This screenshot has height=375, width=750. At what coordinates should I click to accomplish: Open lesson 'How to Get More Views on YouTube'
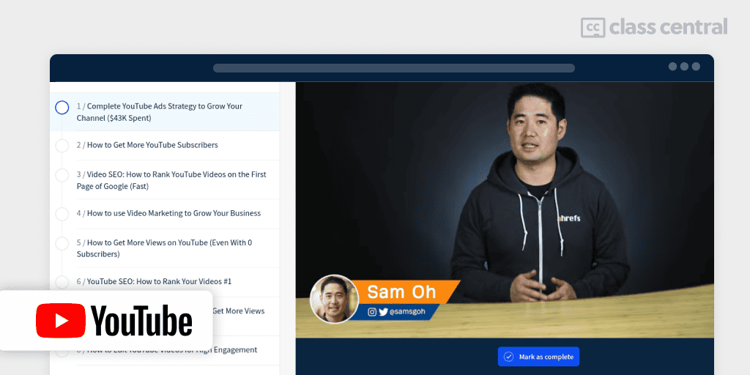click(x=165, y=248)
